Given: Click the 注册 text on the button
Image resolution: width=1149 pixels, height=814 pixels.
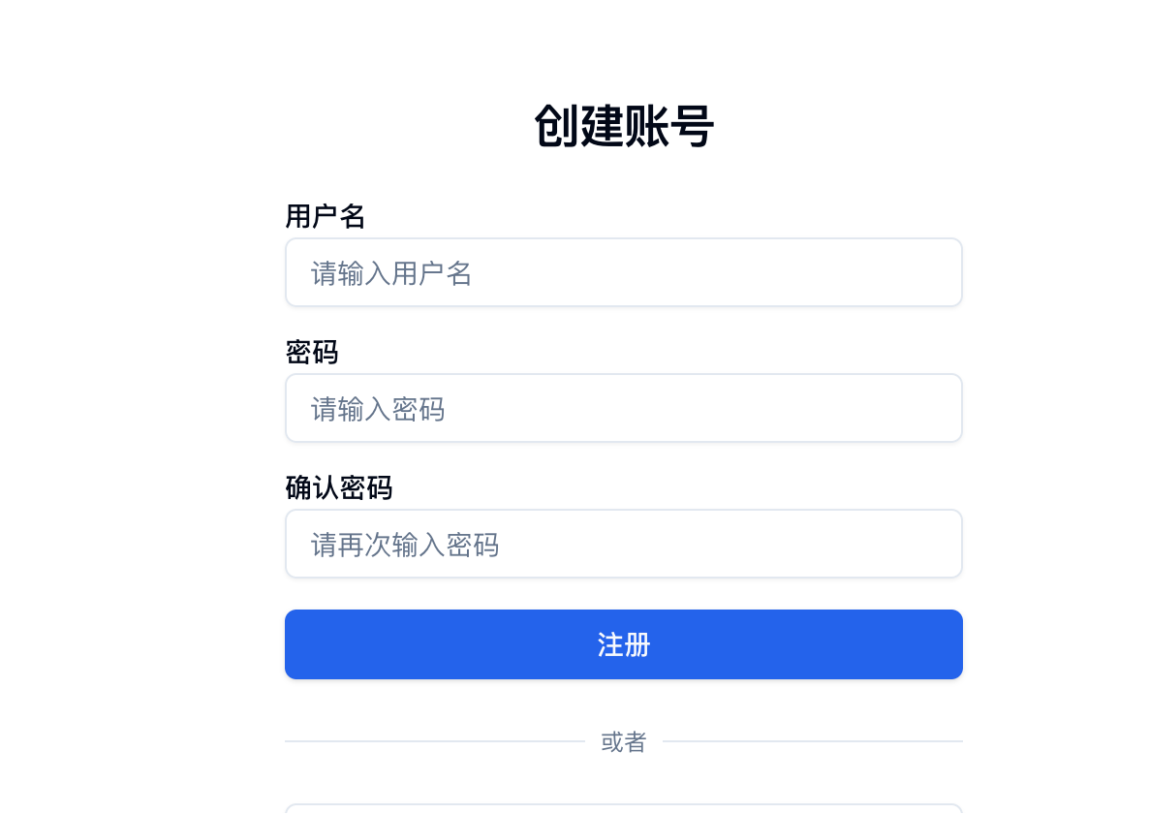Looking at the screenshot, I should (624, 644).
